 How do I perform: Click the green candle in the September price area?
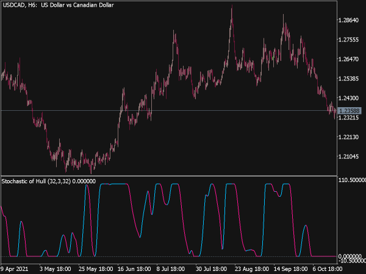coord(273,57)
